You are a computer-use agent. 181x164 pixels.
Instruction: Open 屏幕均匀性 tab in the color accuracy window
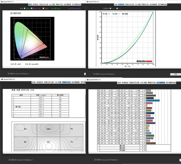click(x=152, y=83)
